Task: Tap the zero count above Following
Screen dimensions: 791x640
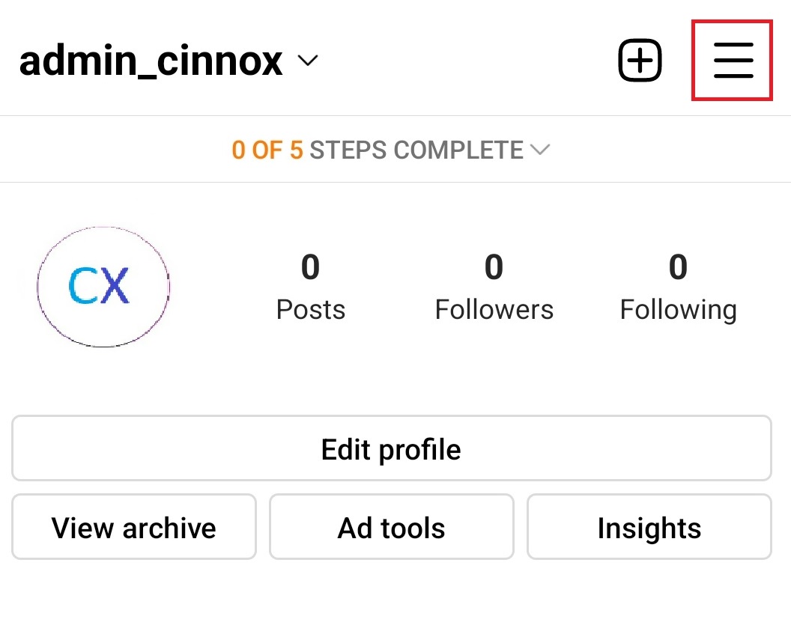Action: [678, 267]
